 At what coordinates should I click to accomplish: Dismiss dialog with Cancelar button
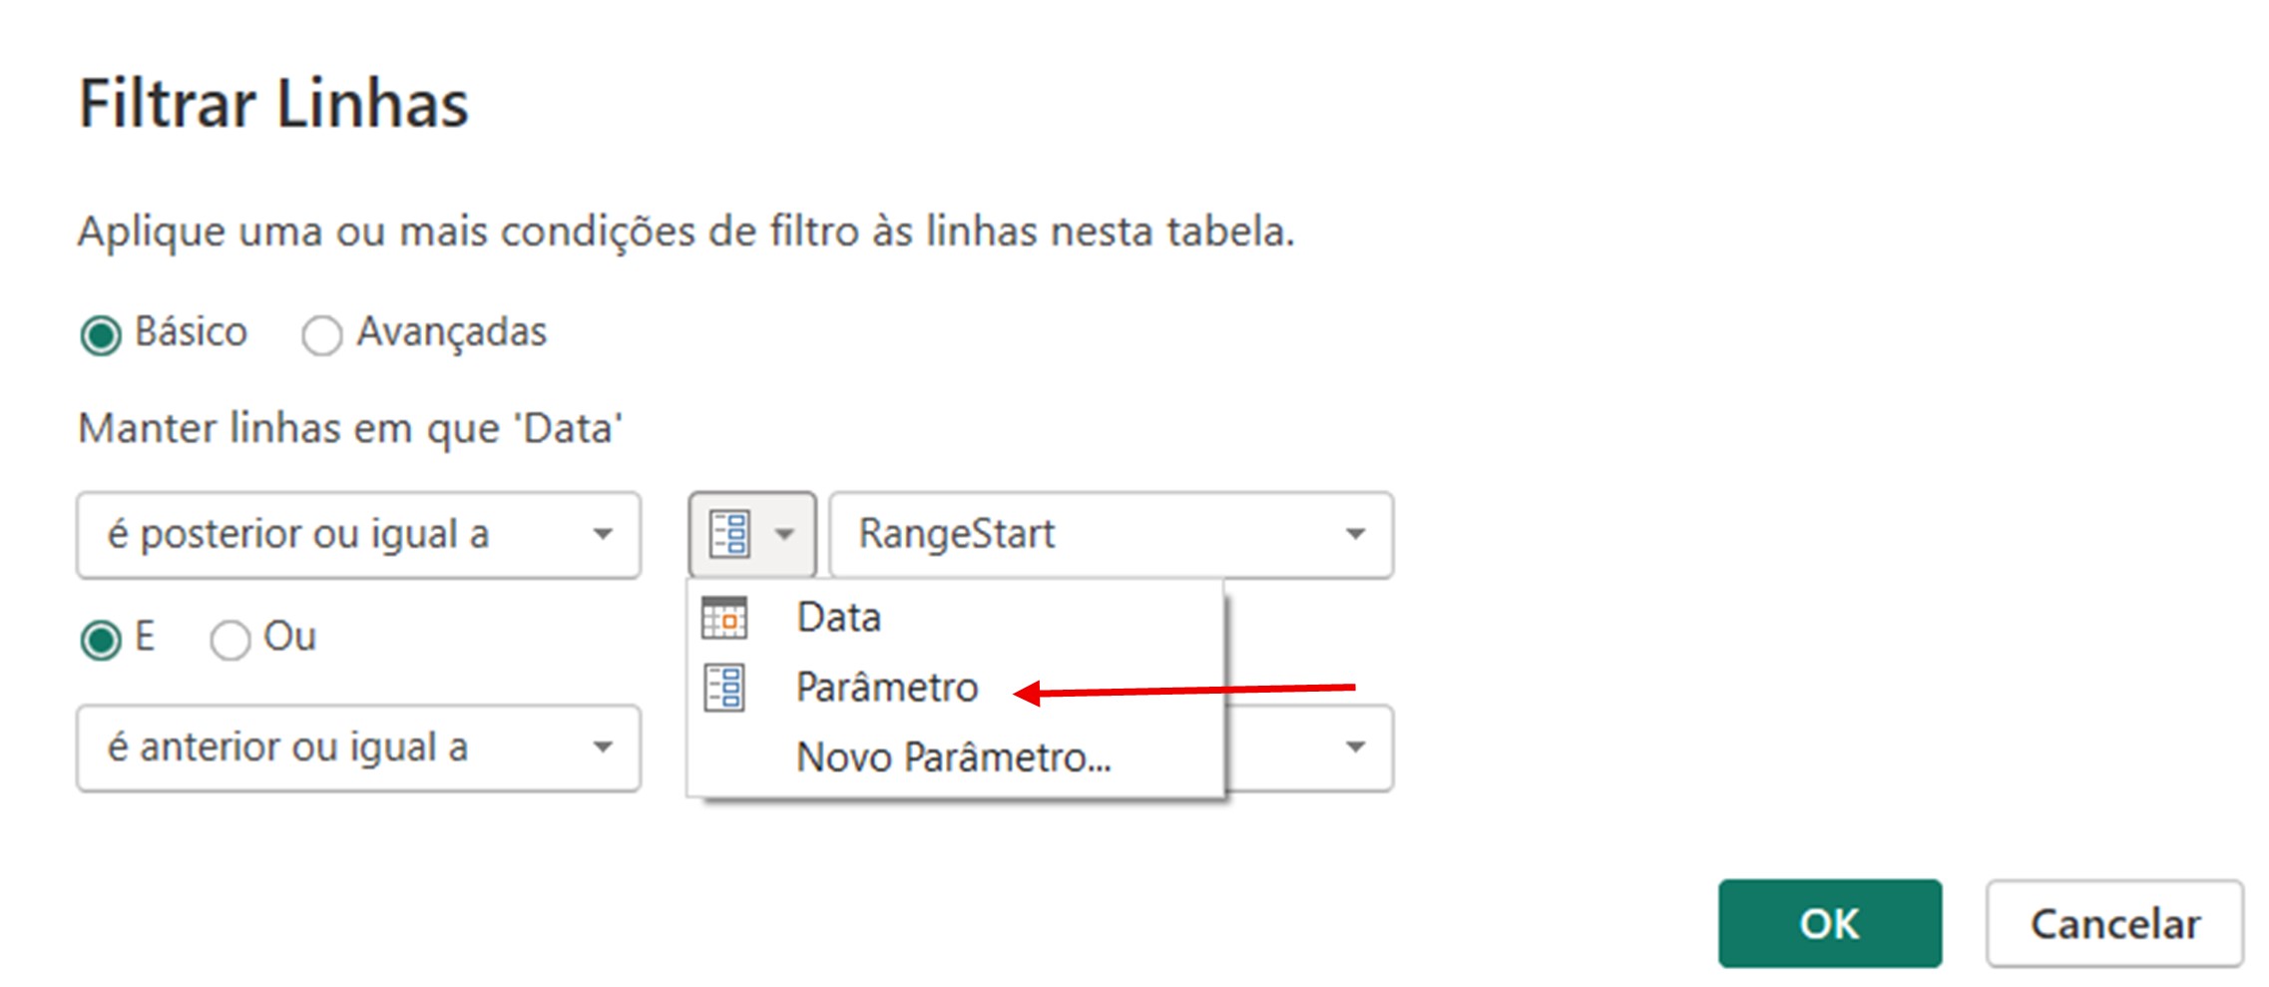[2115, 924]
